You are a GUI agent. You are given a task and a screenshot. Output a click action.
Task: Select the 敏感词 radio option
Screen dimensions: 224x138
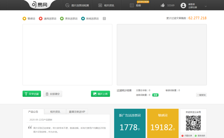24,19
